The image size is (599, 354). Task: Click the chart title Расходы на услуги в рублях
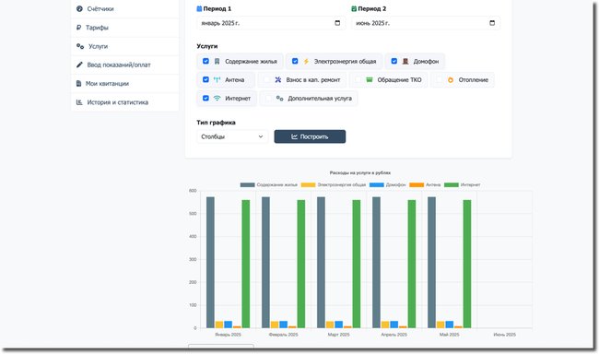[360, 172]
